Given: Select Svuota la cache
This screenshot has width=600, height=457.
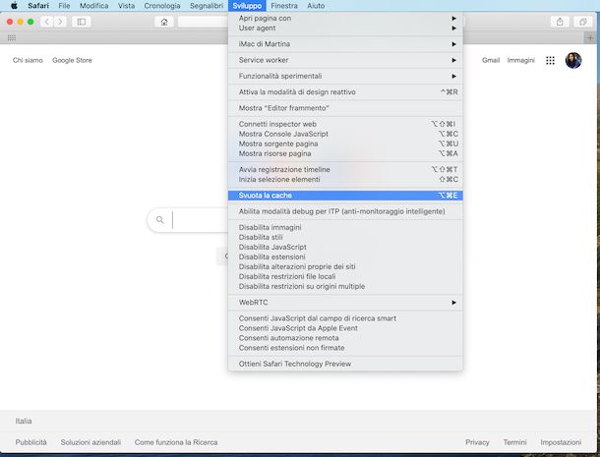Looking at the screenshot, I should coord(345,196).
